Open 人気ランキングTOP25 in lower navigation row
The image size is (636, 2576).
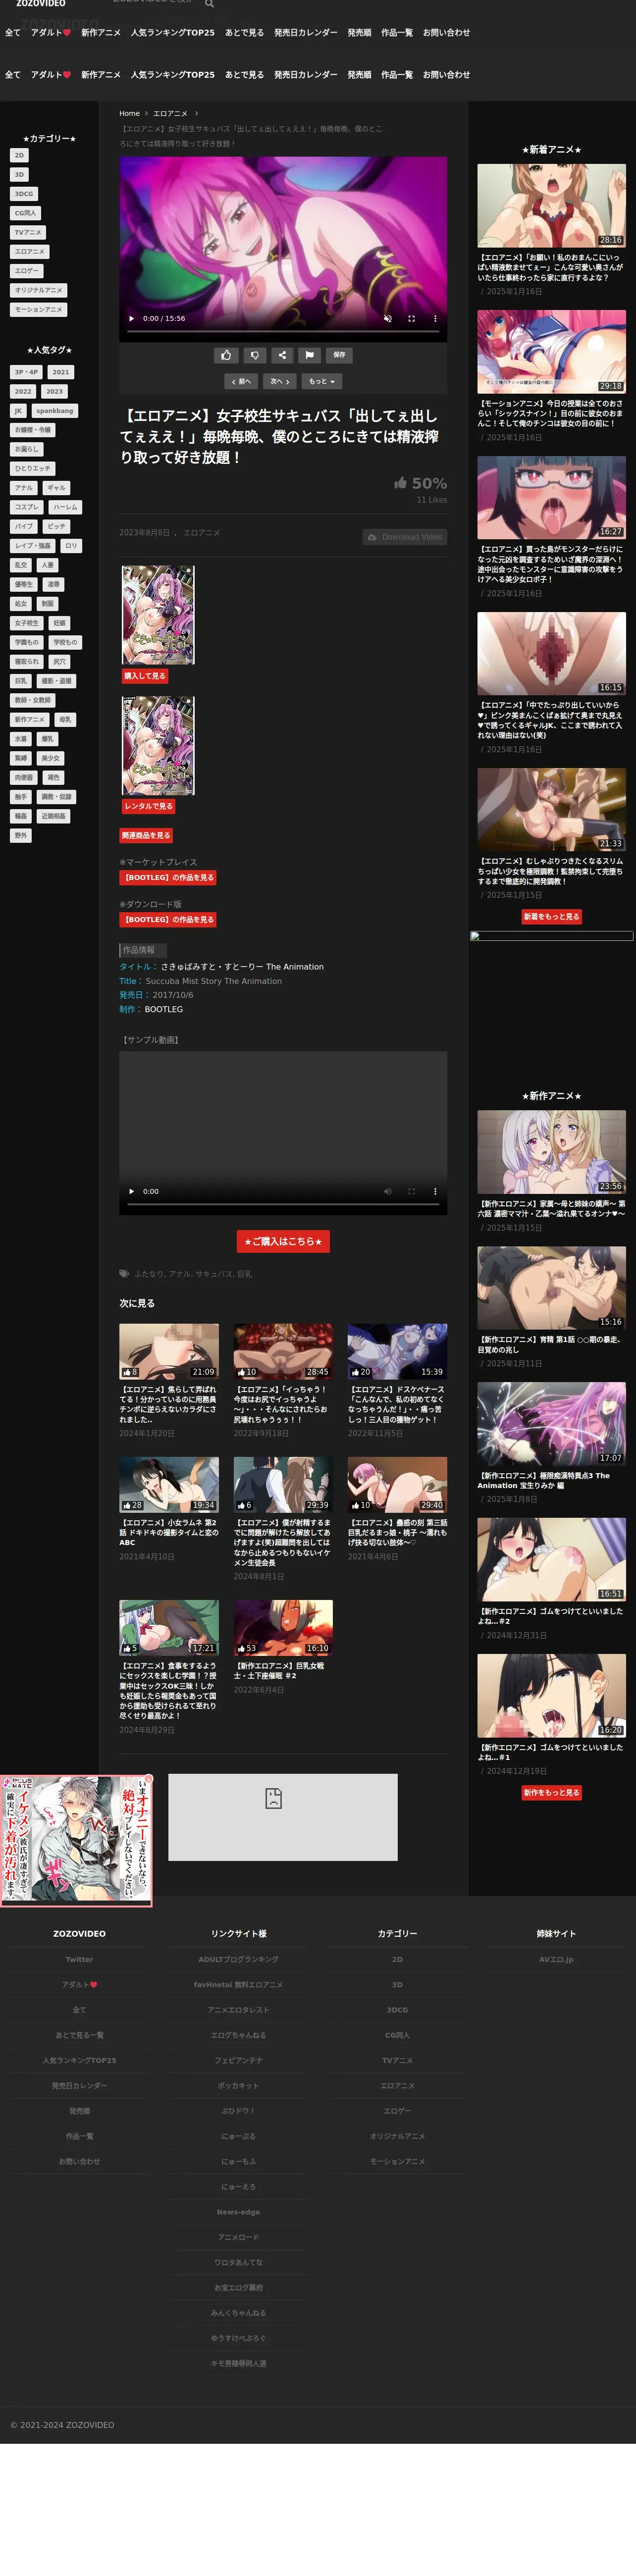coord(172,75)
